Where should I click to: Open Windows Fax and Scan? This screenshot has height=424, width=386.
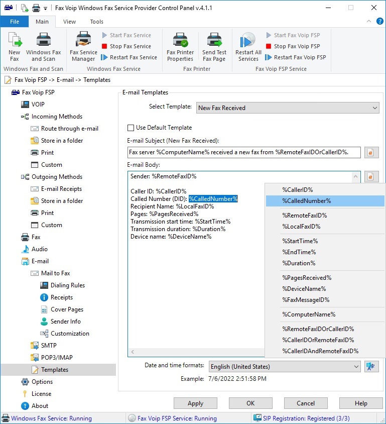43,47
